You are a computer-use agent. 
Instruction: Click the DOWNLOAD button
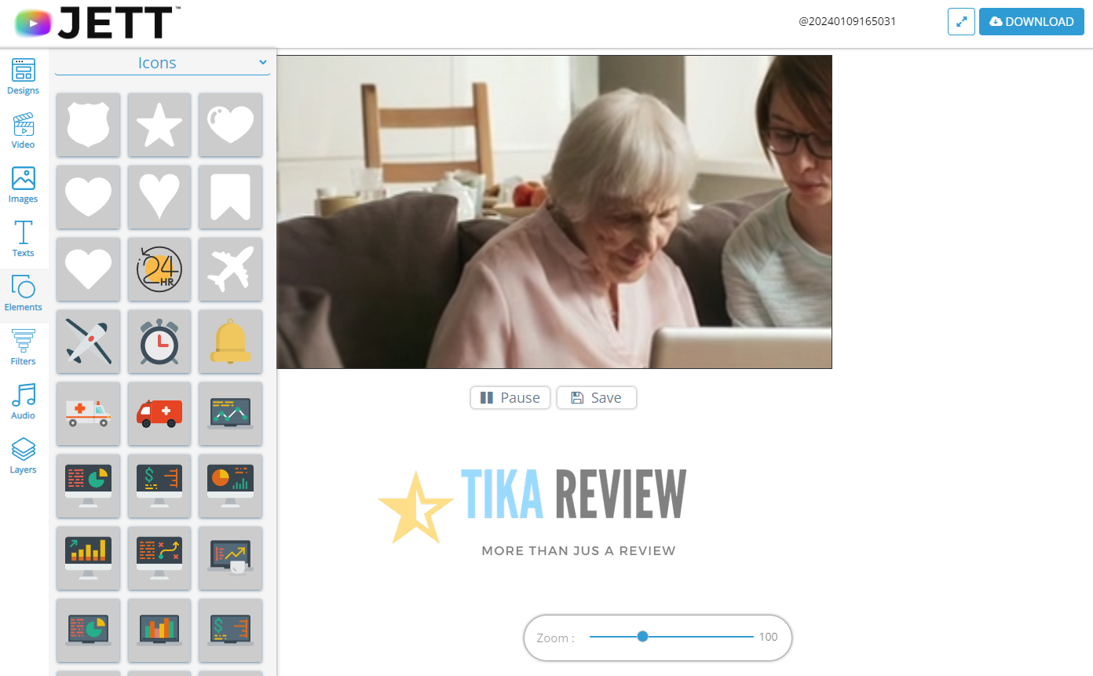pos(1031,21)
